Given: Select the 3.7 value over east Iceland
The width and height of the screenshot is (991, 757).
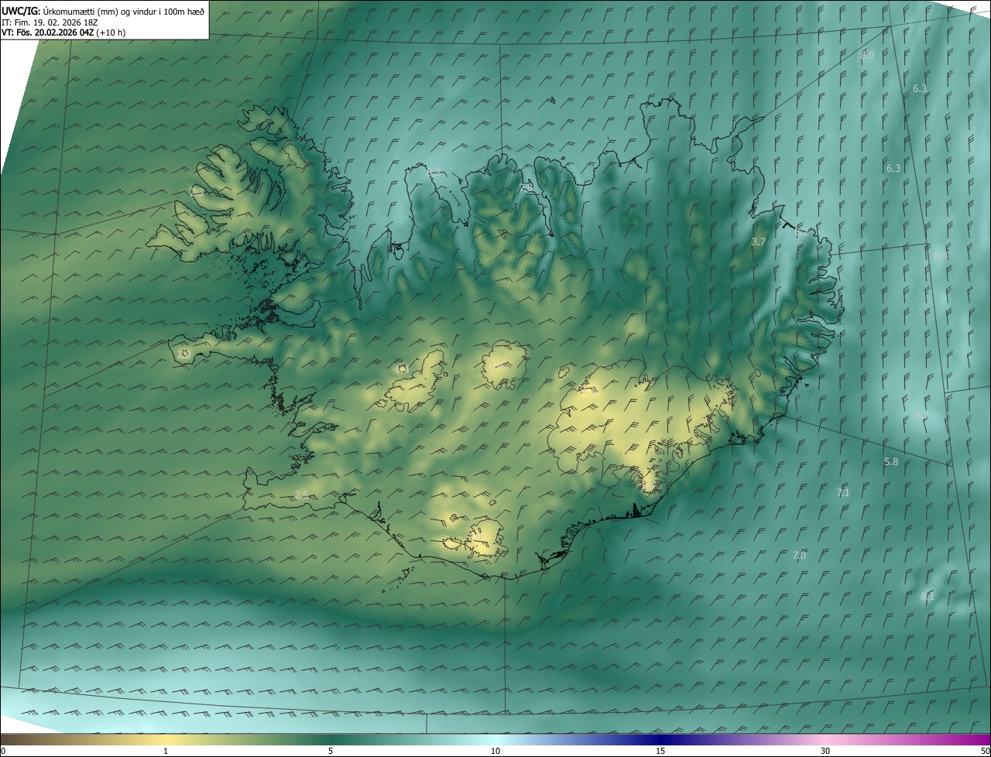Looking at the screenshot, I should [x=759, y=242].
